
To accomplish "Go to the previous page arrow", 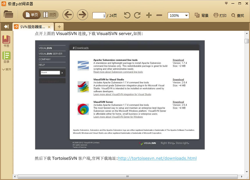I will (68, 15).
